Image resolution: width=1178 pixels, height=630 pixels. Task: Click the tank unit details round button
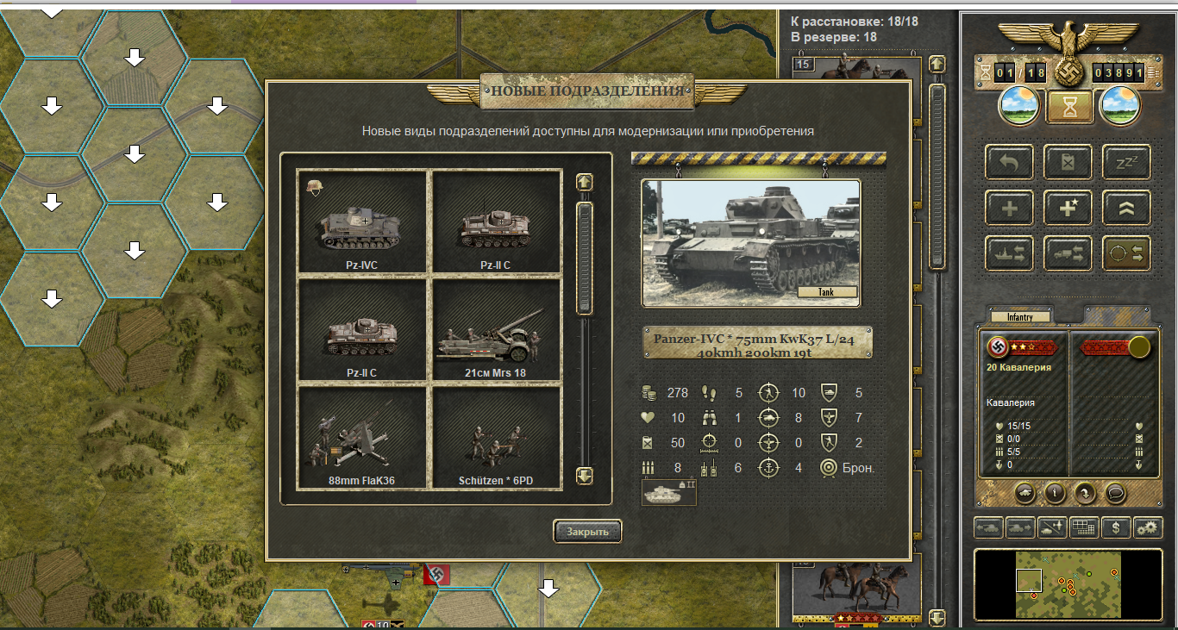1025,493
